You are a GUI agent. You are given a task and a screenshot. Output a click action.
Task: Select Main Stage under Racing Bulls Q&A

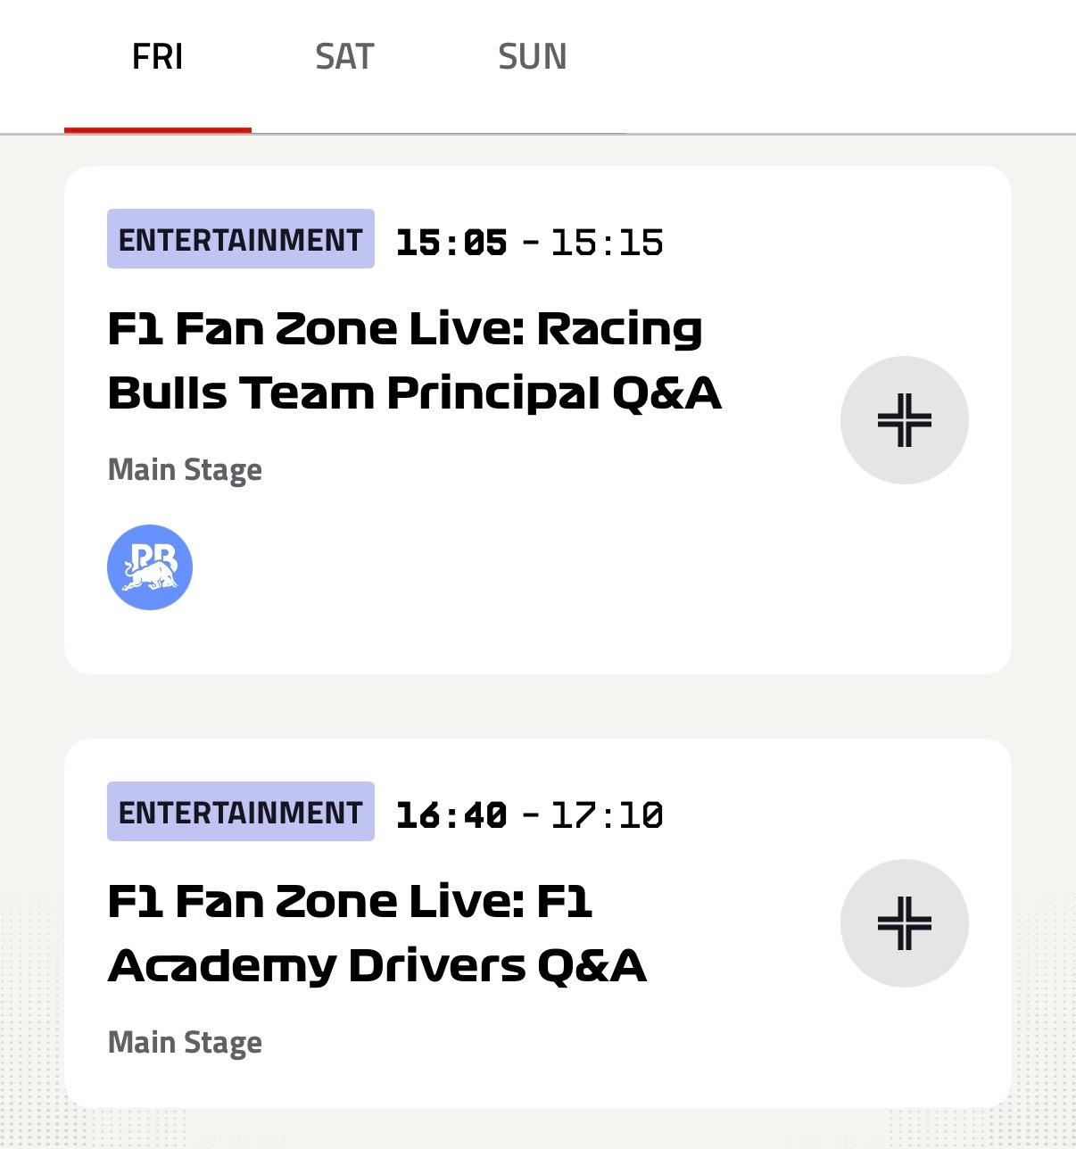185,470
